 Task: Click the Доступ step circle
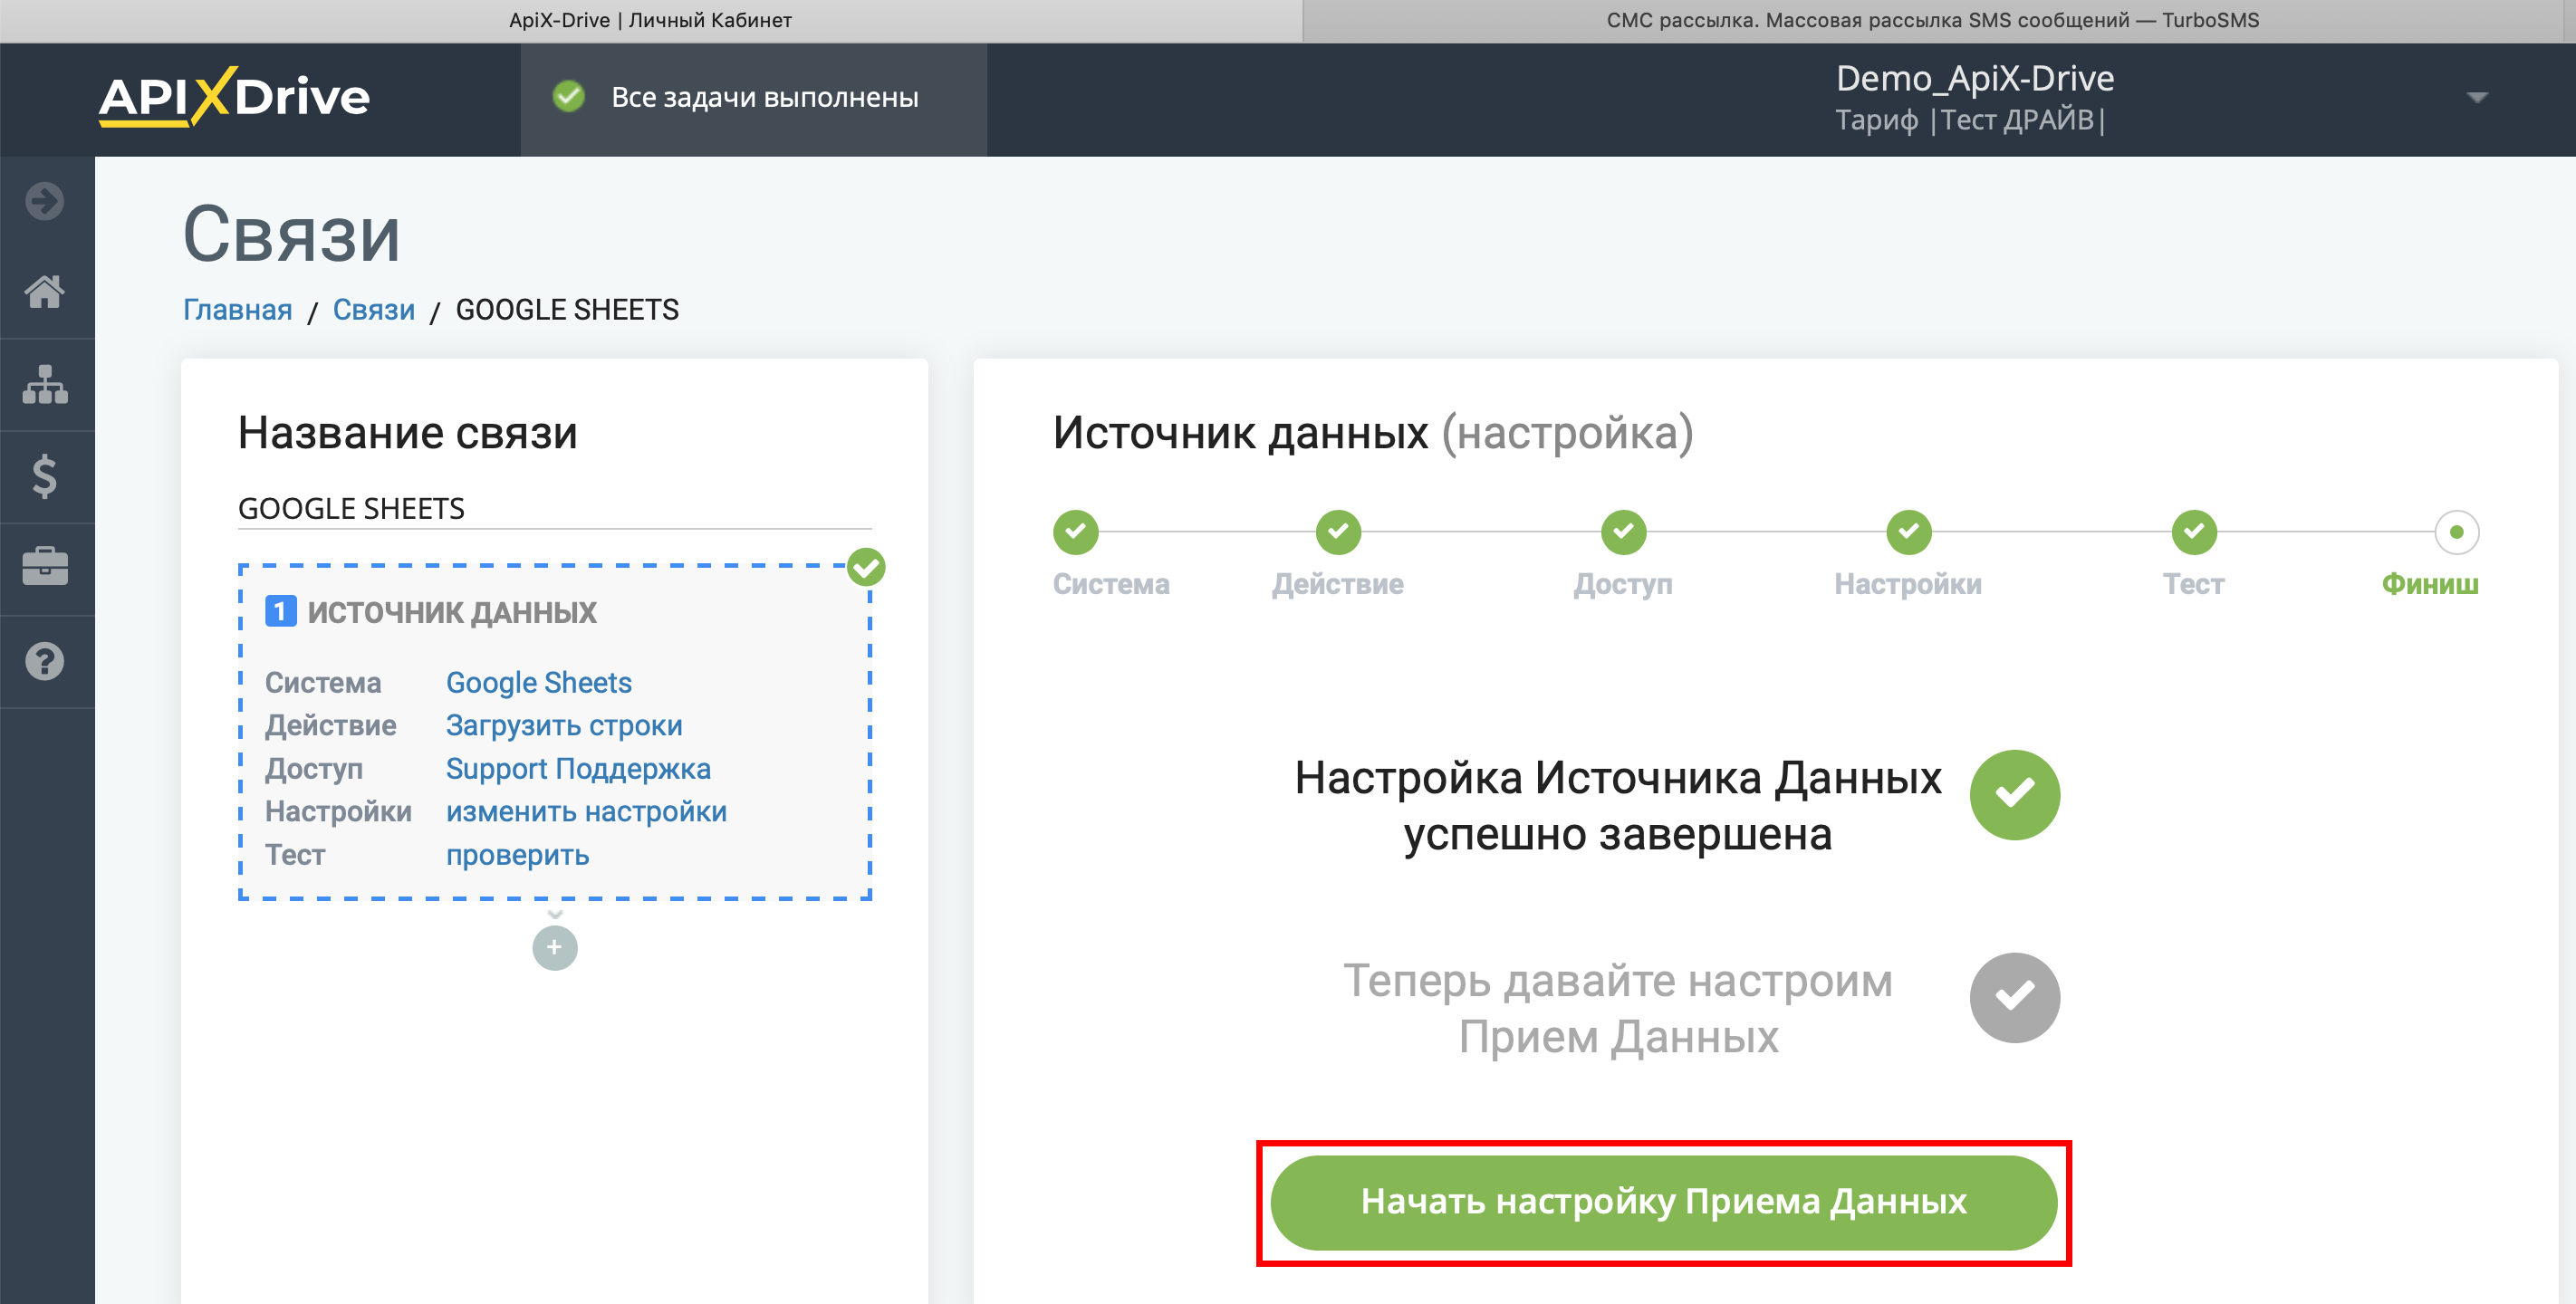(1624, 532)
